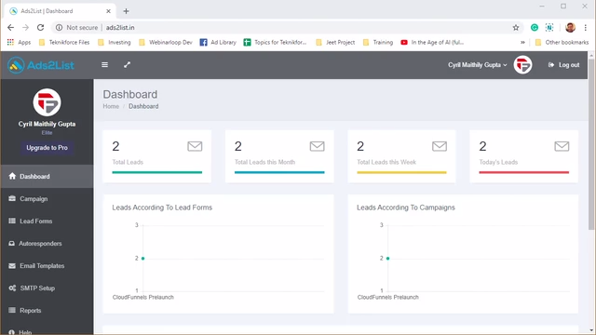Viewport: 596px width, 335px height.
Task: Click the browser back arrow
Action: pyautogui.click(x=10, y=27)
